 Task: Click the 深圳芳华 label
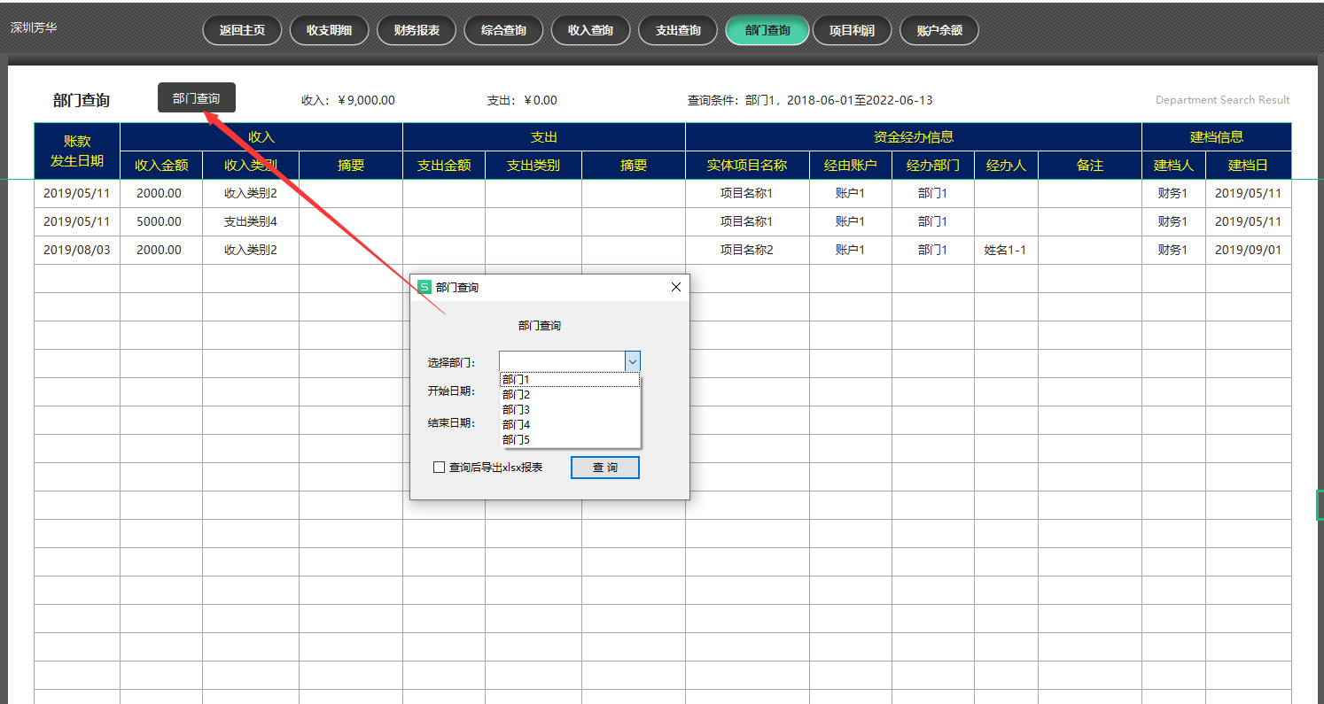tap(34, 27)
